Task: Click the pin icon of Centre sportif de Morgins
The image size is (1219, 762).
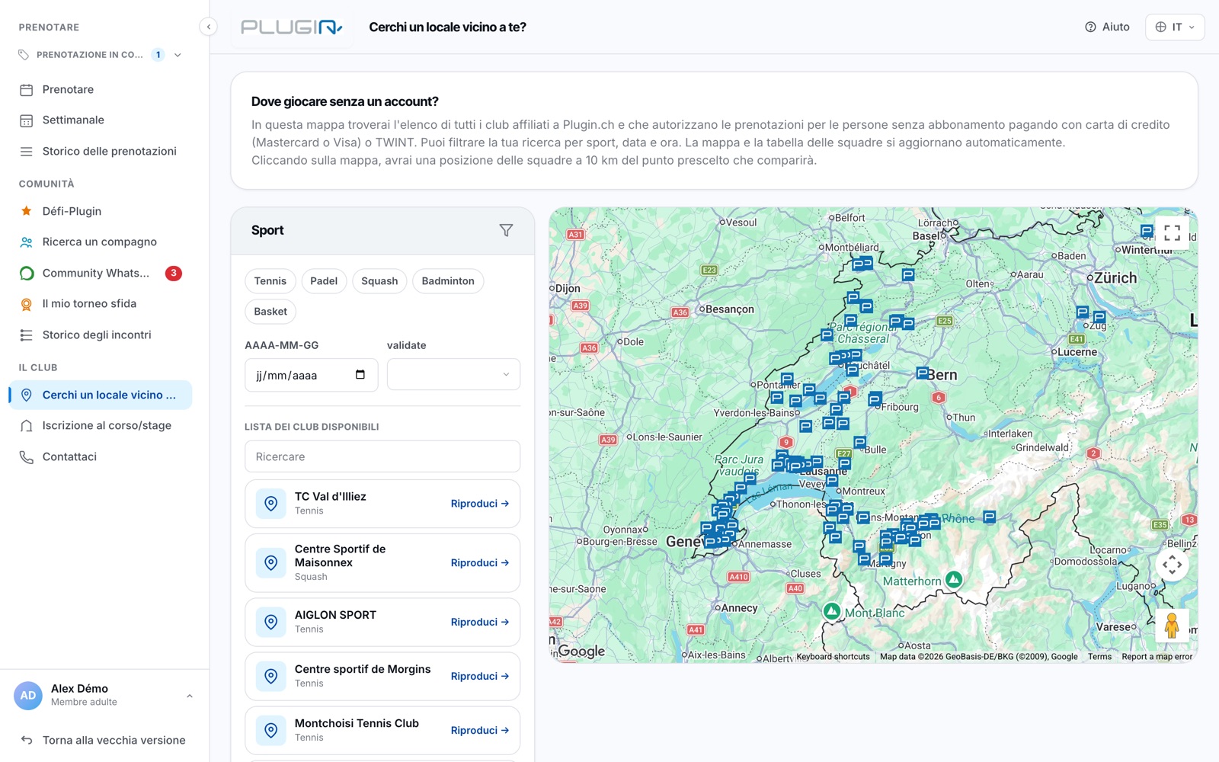Action: [x=270, y=676]
